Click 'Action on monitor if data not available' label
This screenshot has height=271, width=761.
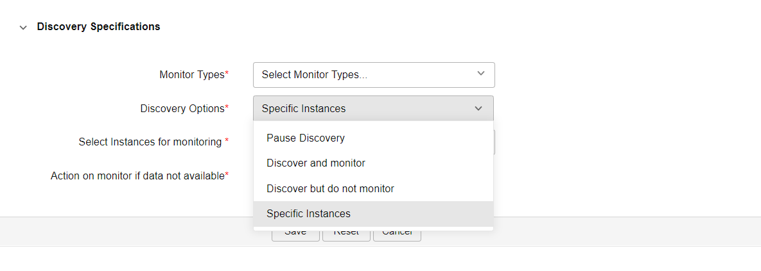[137, 176]
